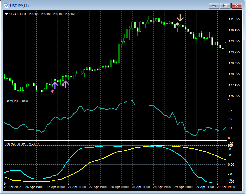The height and width of the screenshot is (194, 246).
Task: Click the 26 Apr 2022 date label
Action: point(13,187)
